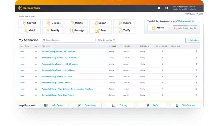Screen dimensions: 219x126
Task: Expand the user account dropdown arrow
Action: tap(200, 8)
